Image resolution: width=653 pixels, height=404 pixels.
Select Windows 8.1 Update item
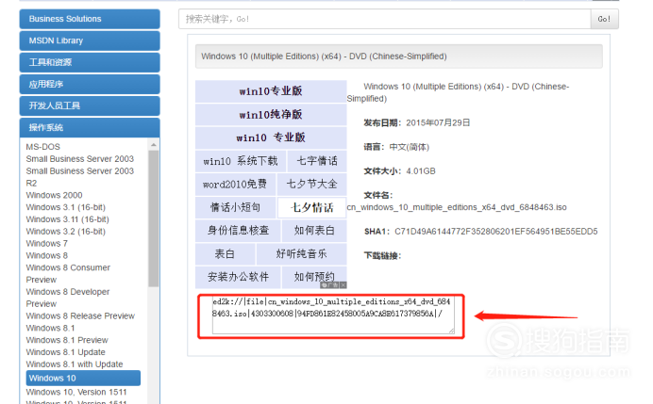pos(66,352)
